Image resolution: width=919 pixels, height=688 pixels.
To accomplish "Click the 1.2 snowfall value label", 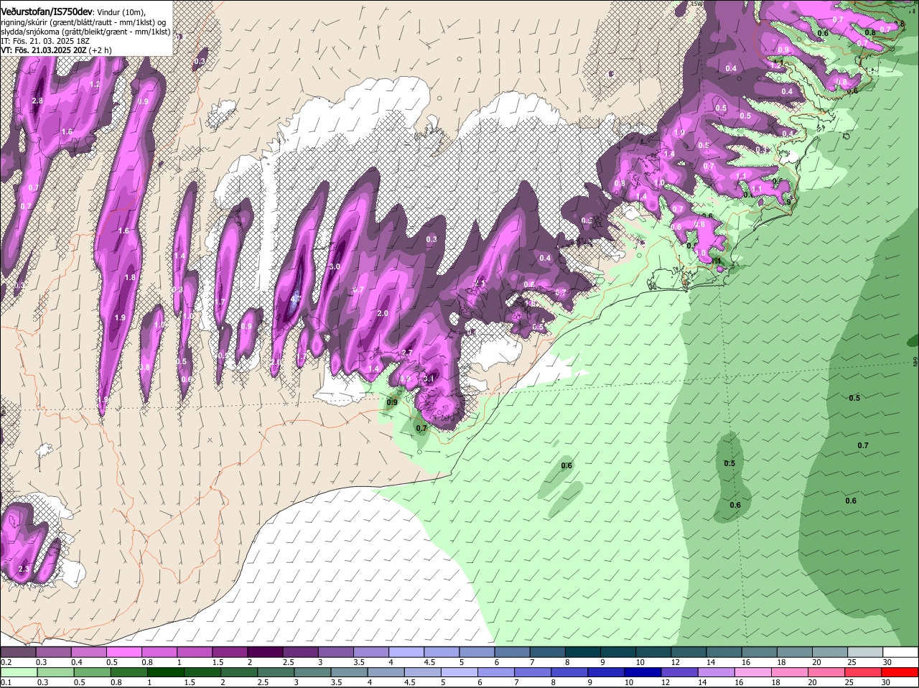I will point(95,84).
